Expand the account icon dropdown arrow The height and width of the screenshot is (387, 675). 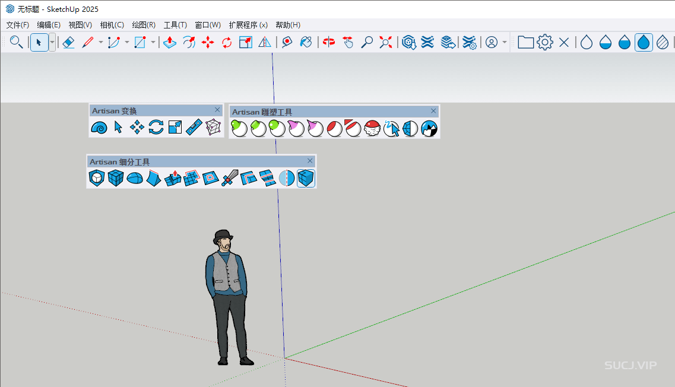[x=504, y=42]
